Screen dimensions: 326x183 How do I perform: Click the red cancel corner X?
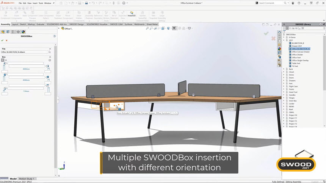point(273,38)
